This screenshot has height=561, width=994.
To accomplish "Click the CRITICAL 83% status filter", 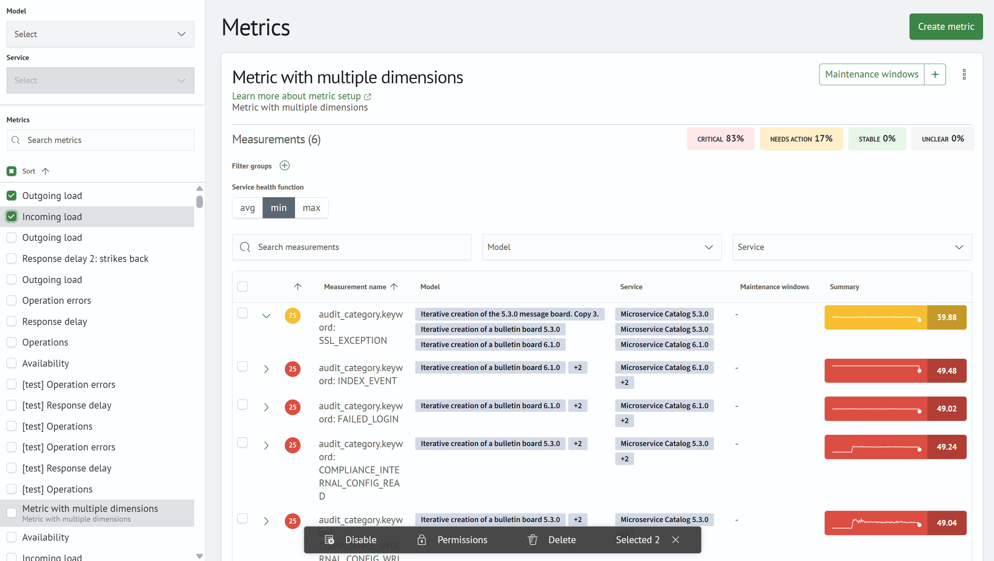I will [720, 139].
